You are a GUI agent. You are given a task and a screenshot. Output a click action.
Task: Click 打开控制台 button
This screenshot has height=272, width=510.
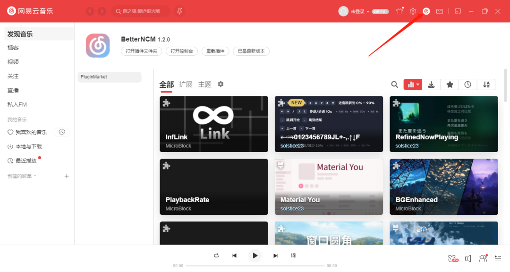point(181,51)
